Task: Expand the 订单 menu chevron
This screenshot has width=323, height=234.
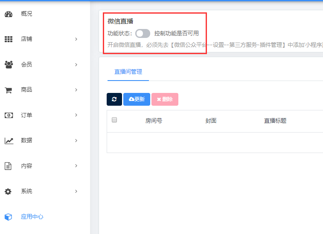Action: pyautogui.click(x=76, y=115)
